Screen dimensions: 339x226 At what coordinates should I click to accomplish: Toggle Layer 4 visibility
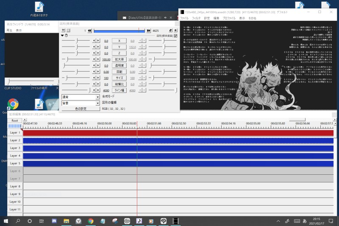(15, 156)
